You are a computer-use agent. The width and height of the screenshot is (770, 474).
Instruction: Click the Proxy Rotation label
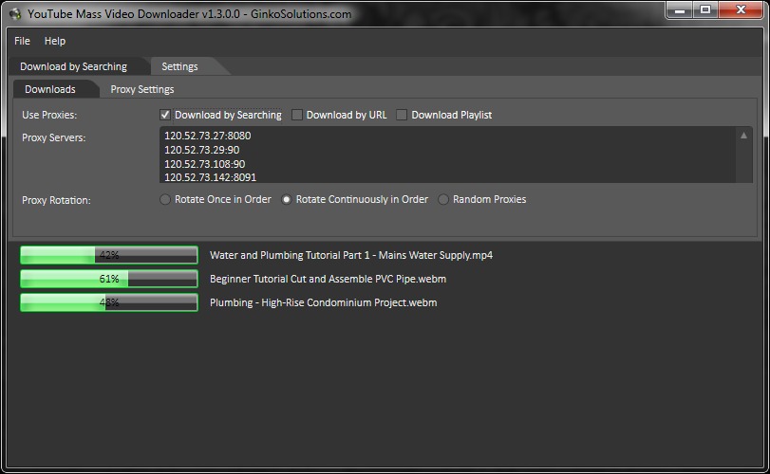pyautogui.click(x=56, y=200)
